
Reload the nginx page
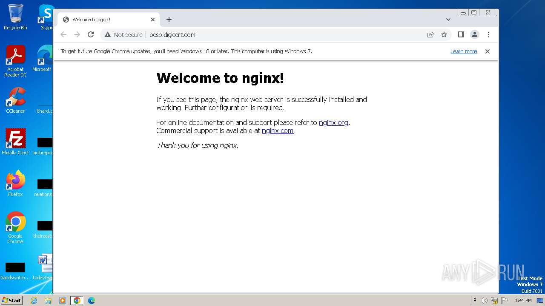91,34
